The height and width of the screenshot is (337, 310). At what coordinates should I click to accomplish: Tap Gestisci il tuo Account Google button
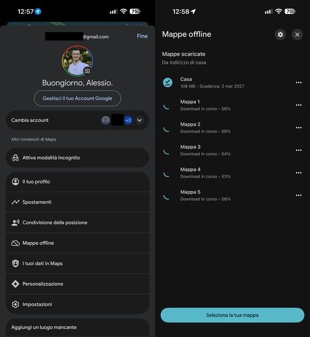point(77,98)
